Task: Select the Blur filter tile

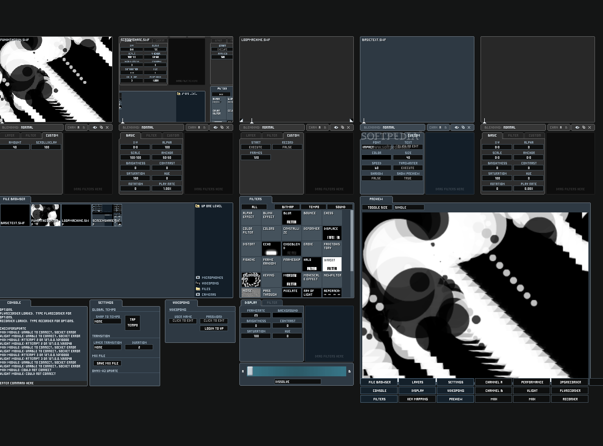Action: (x=291, y=218)
